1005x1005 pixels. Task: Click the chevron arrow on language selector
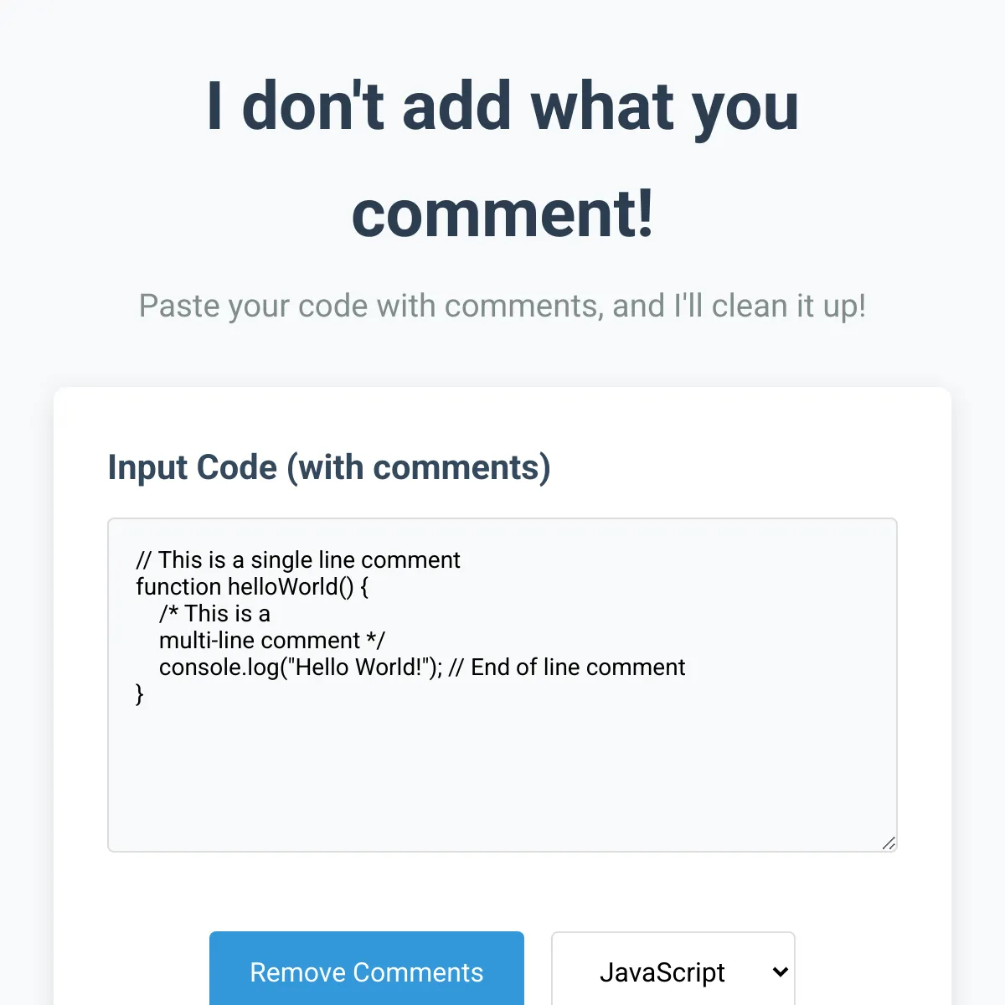(780, 971)
